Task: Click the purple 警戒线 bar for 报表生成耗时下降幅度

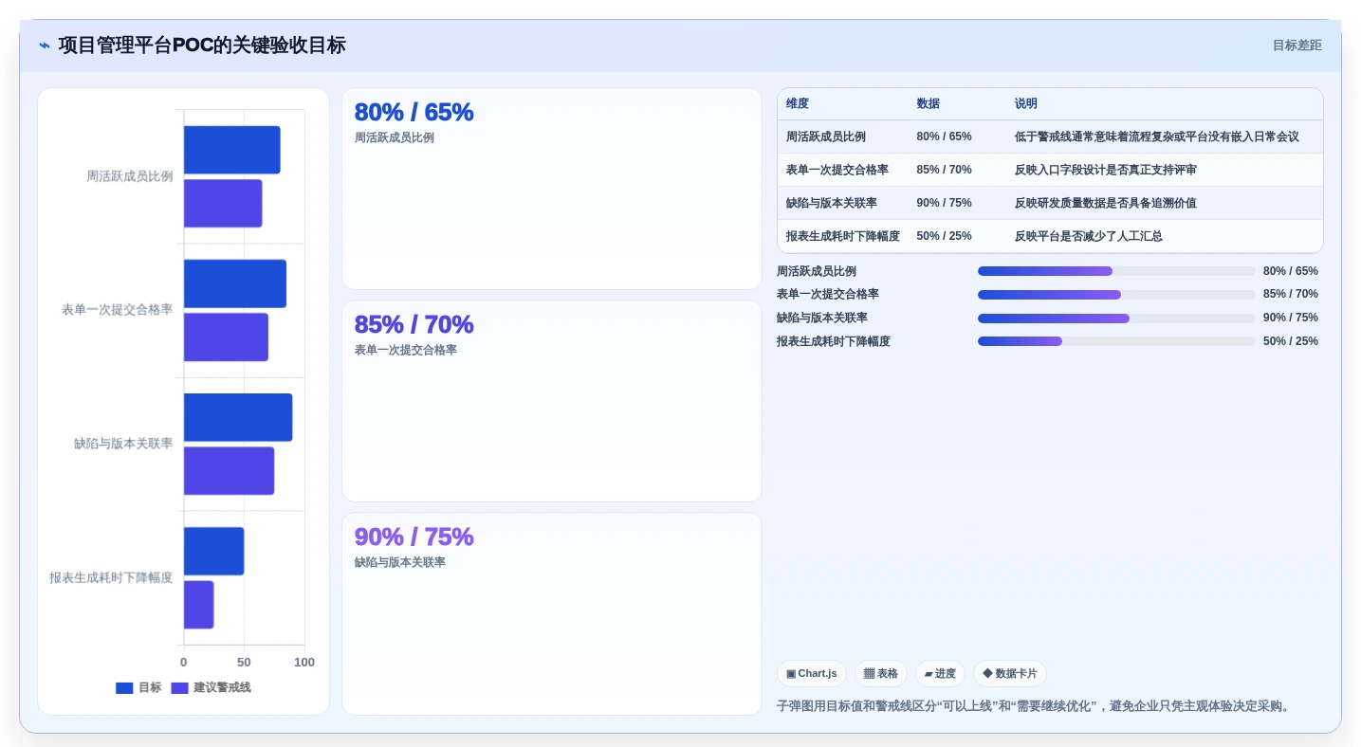Action: pos(199,605)
